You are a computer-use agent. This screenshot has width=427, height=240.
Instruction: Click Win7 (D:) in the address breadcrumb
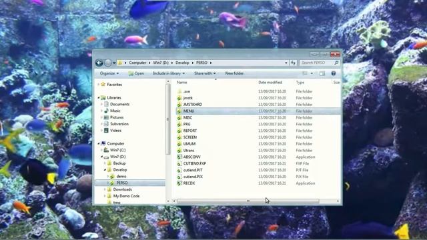161,63
